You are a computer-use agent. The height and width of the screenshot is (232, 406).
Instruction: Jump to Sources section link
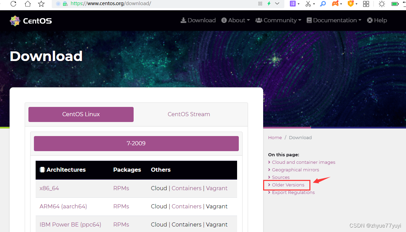pos(281,178)
